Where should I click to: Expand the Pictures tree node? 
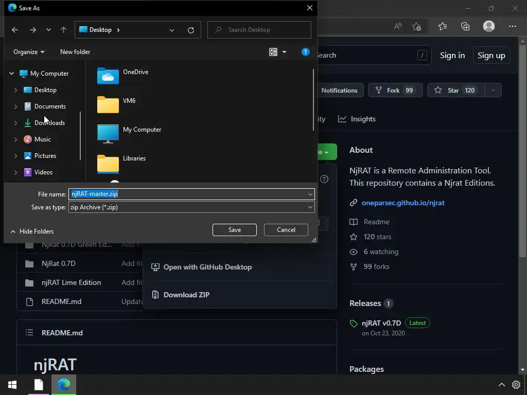pos(15,156)
